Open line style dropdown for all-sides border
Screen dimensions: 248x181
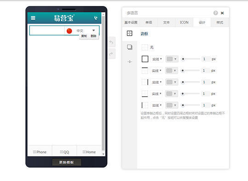[157, 59]
